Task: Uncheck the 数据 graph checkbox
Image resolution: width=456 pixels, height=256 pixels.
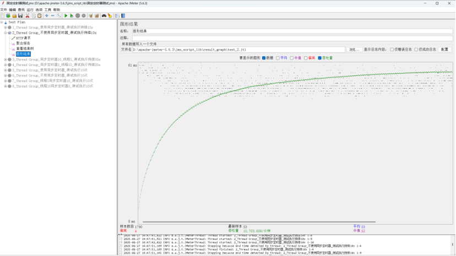Action: (264, 58)
